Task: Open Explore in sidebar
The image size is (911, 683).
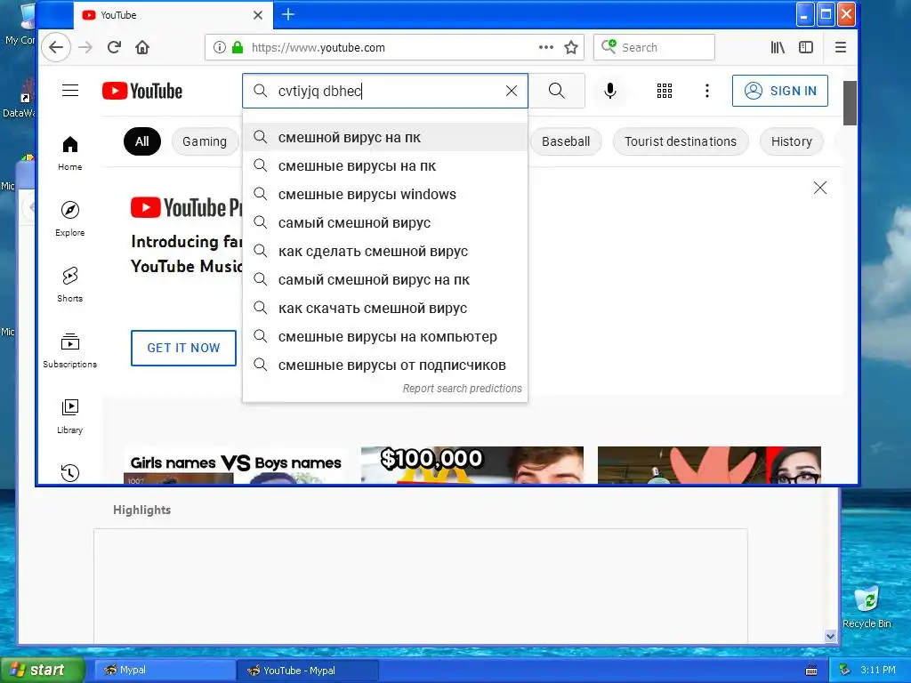Action: [x=70, y=219]
